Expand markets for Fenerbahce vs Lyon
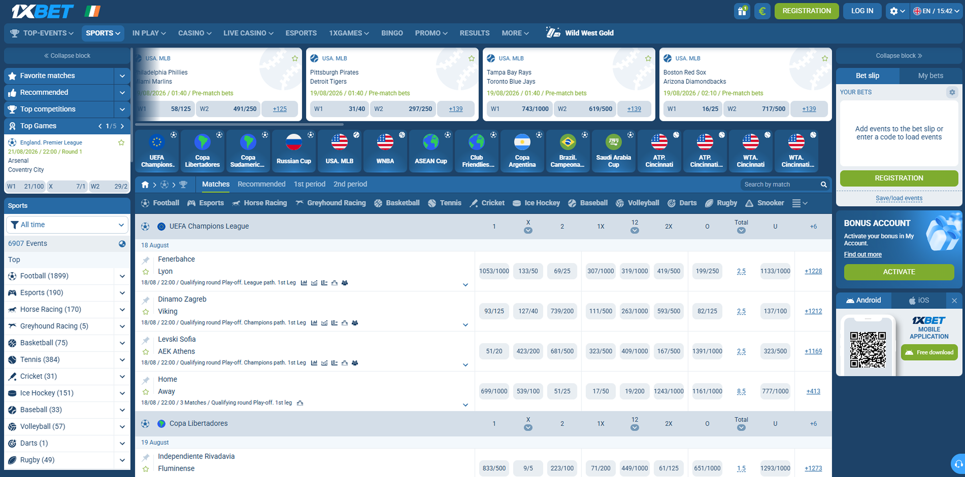Screen dimensions: 965x477 click(465, 285)
